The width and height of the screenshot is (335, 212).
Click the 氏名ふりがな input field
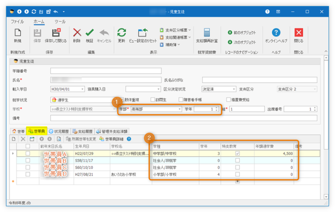tap(260, 80)
